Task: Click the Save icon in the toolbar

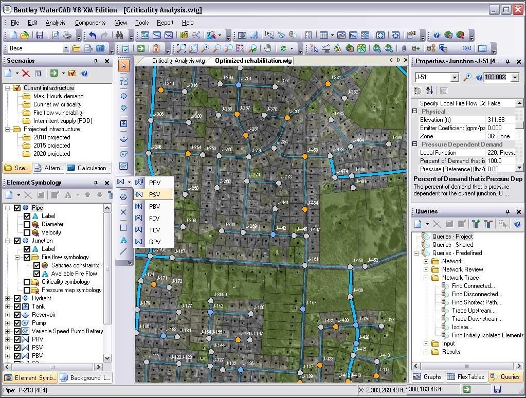Action: 40,35
